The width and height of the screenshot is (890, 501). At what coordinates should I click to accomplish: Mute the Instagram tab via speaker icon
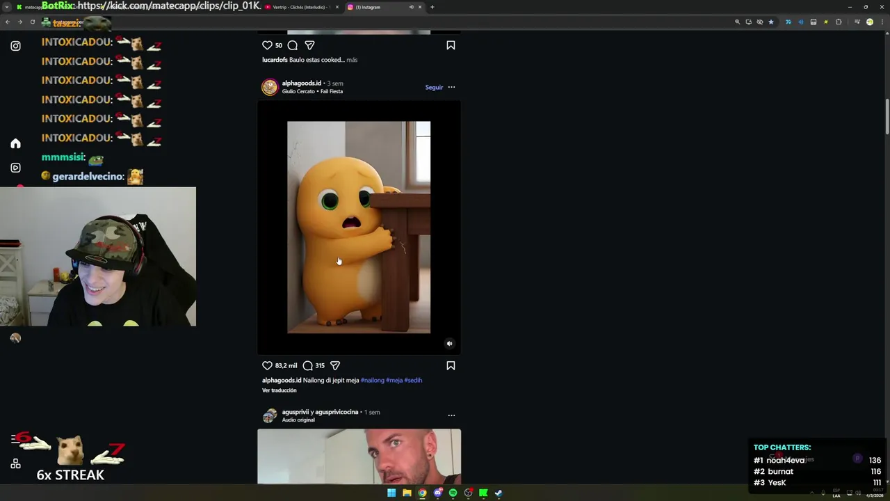(x=411, y=7)
